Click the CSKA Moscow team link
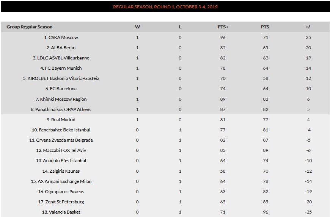Image resolution: width=330 pixels, height=217 pixels. 61,37
